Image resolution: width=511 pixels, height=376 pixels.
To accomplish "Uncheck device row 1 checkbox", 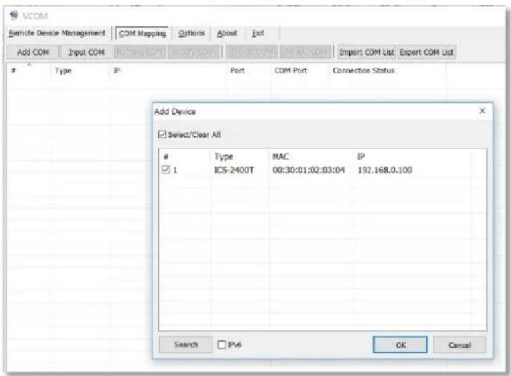I will [166, 169].
